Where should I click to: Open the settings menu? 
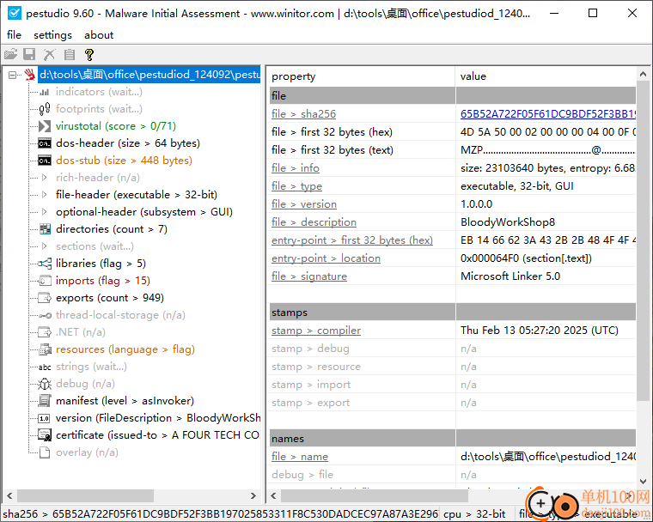click(53, 35)
